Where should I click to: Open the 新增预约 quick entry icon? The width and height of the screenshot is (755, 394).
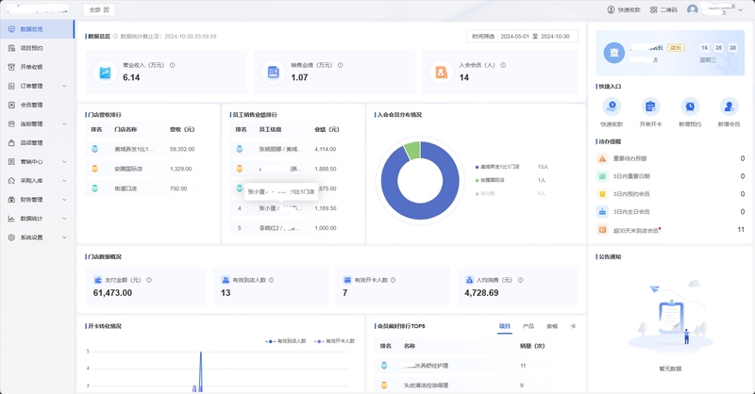click(690, 107)
